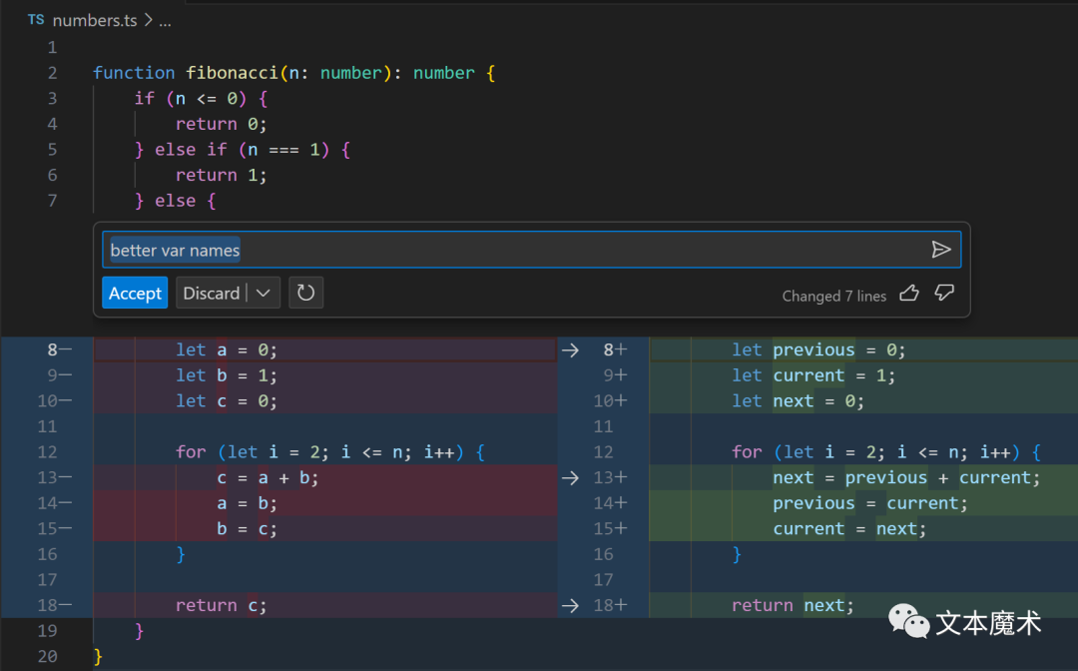Discard the suggested changes

pos(211,293)
